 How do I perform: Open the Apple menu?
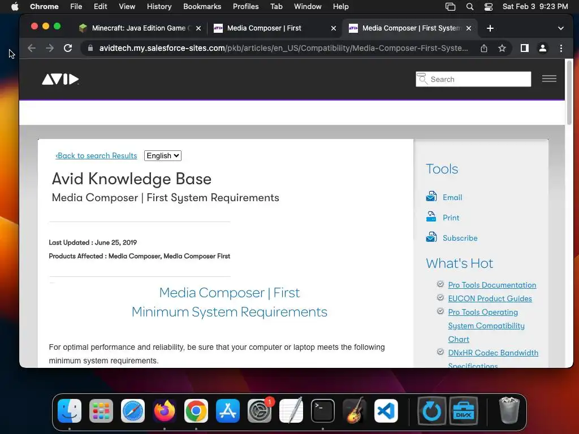tap(15, 7)
